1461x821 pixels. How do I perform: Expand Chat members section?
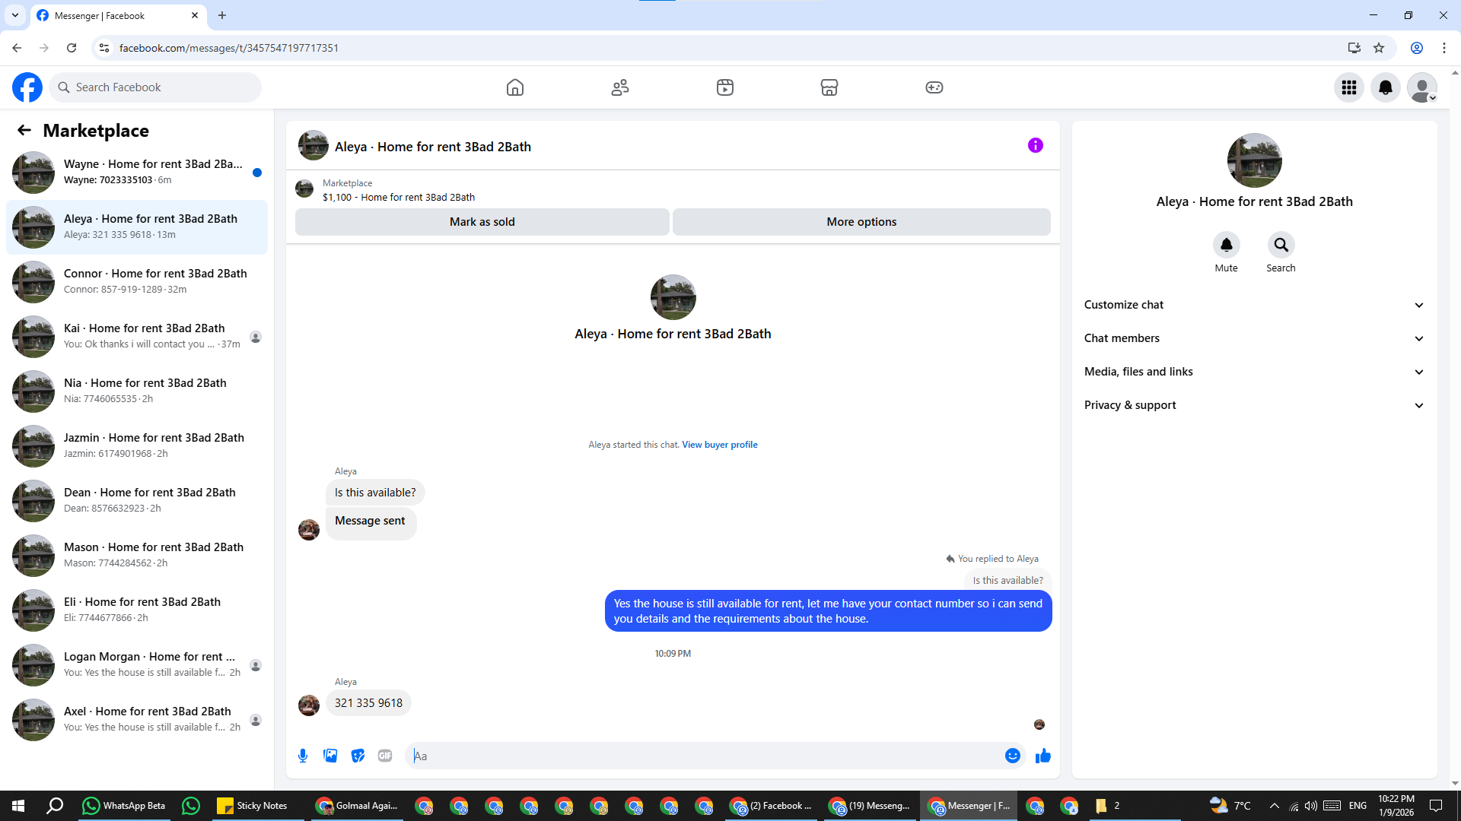coord(1253,338)
